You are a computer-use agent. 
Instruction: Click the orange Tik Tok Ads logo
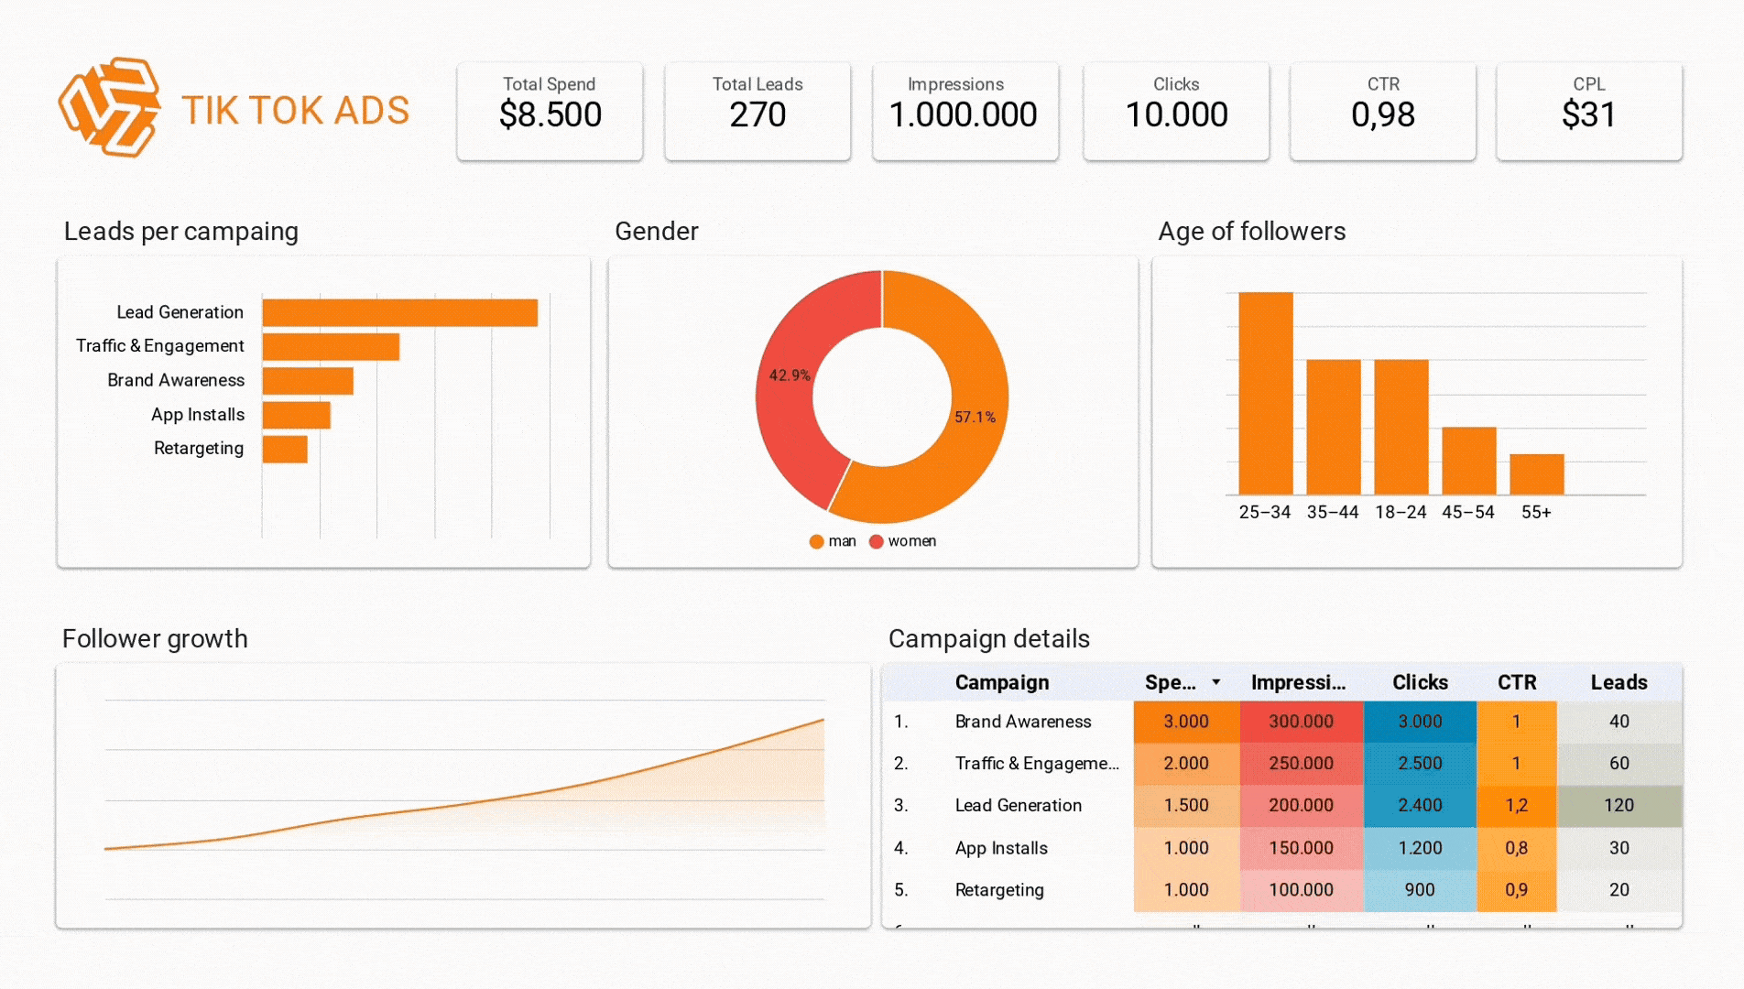[110, 108]
